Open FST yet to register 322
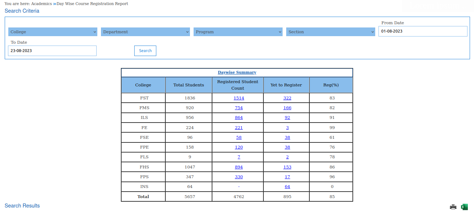This screenshot has width=474, height=214. pyautogui.click(x=287, y=98)
